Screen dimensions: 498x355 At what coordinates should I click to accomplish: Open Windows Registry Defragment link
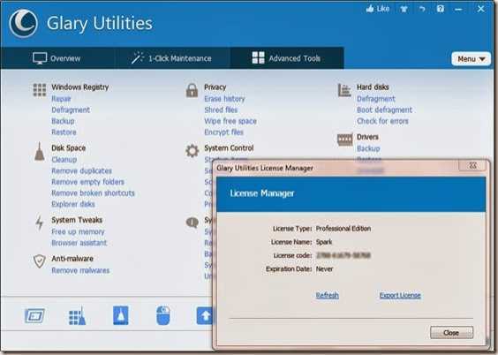click(71, 110)
